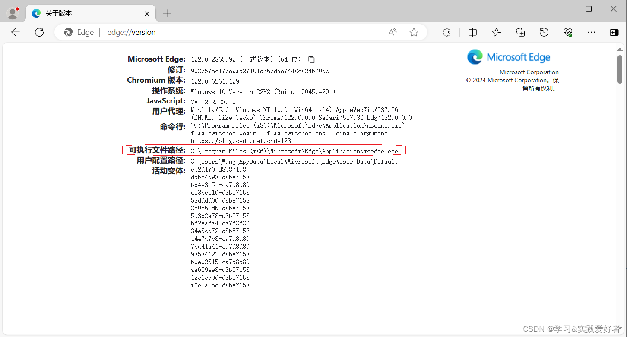Click the 命令行 label

coord(172,127)
